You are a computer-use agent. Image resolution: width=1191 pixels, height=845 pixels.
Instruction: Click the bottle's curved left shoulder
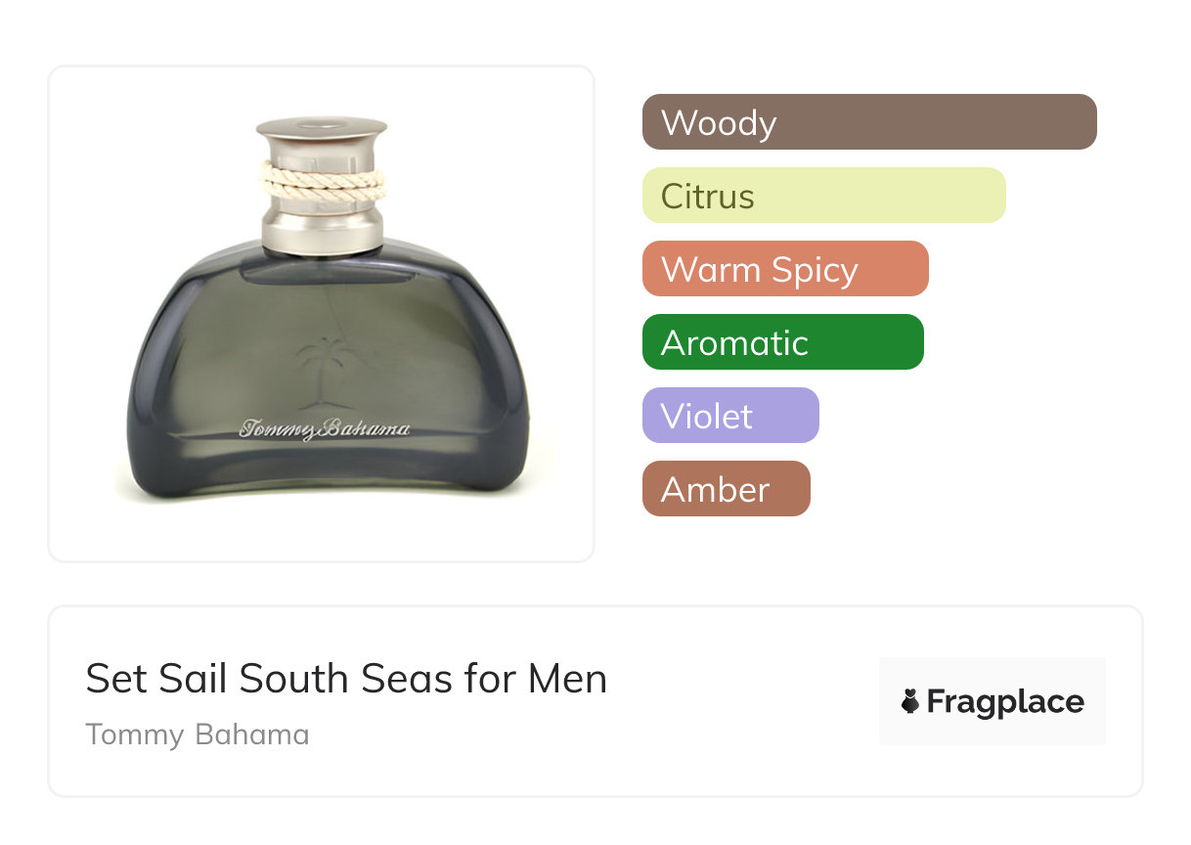point(181,284)
